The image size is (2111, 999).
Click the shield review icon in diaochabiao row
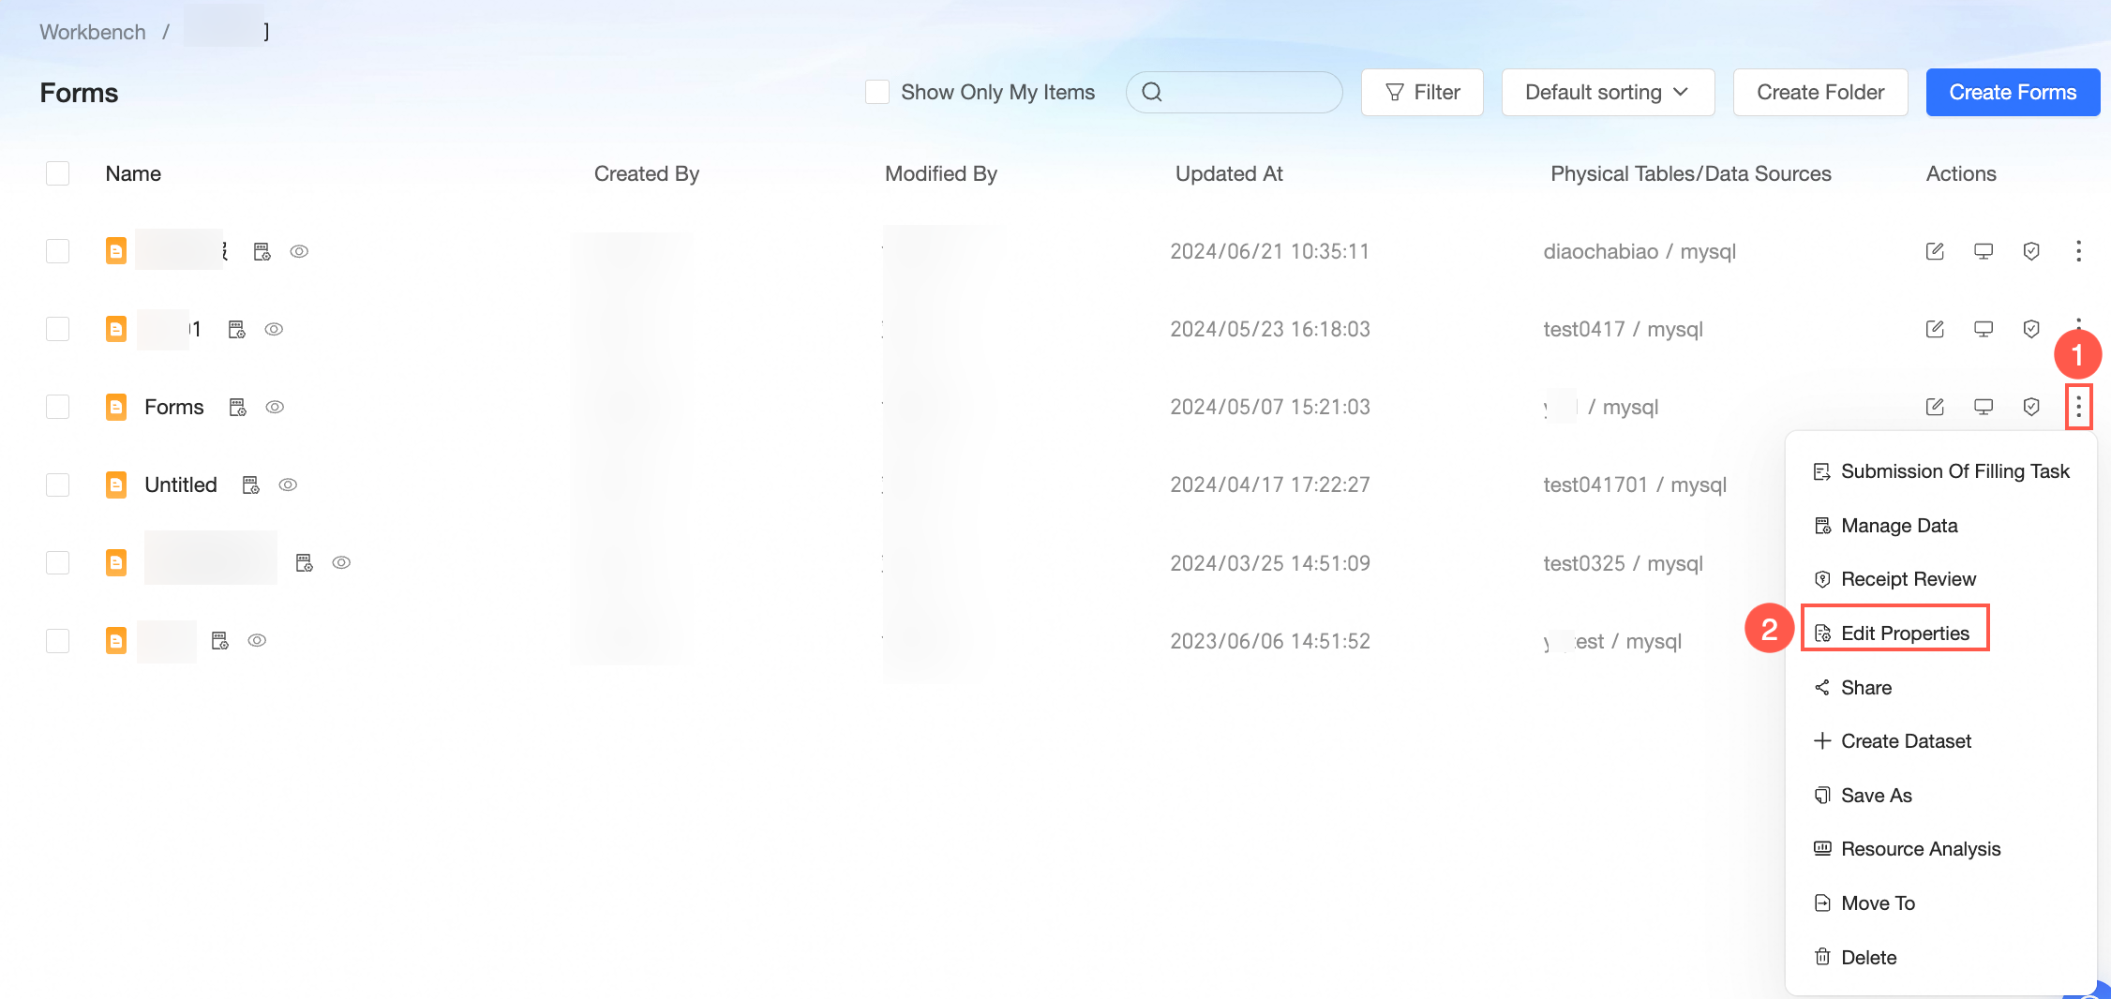point(2031,251)
